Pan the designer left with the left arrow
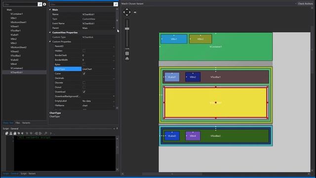The image size is (316, 178). coord(124,12)
